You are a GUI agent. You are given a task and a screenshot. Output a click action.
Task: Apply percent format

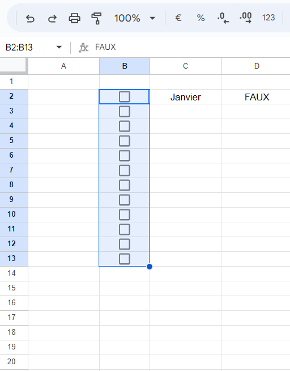(201, 18)
